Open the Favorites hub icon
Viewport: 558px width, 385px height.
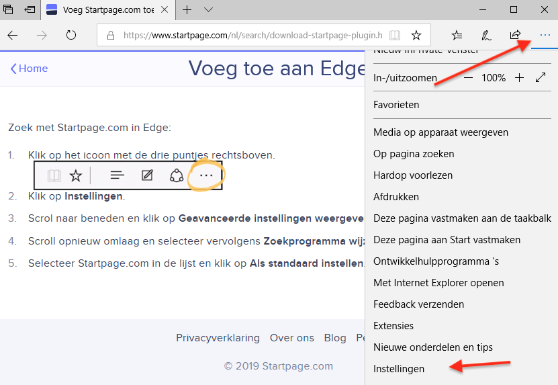point(457,36)
